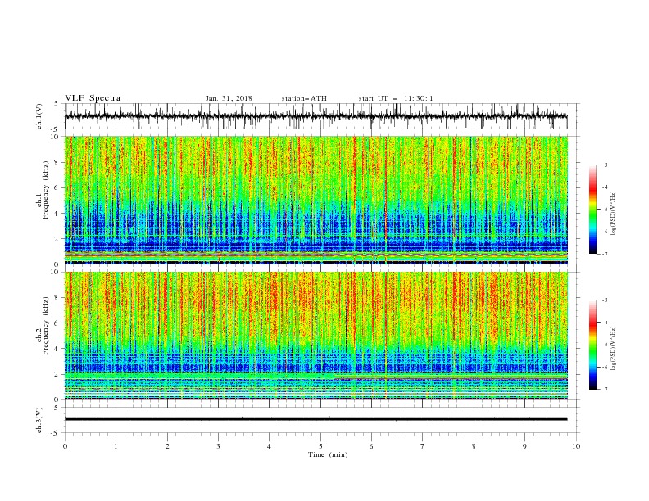This screenshot has width=649, height=501.
Task: Click the "VLF Spectra" plot title
Action: (x=93, y=98)
